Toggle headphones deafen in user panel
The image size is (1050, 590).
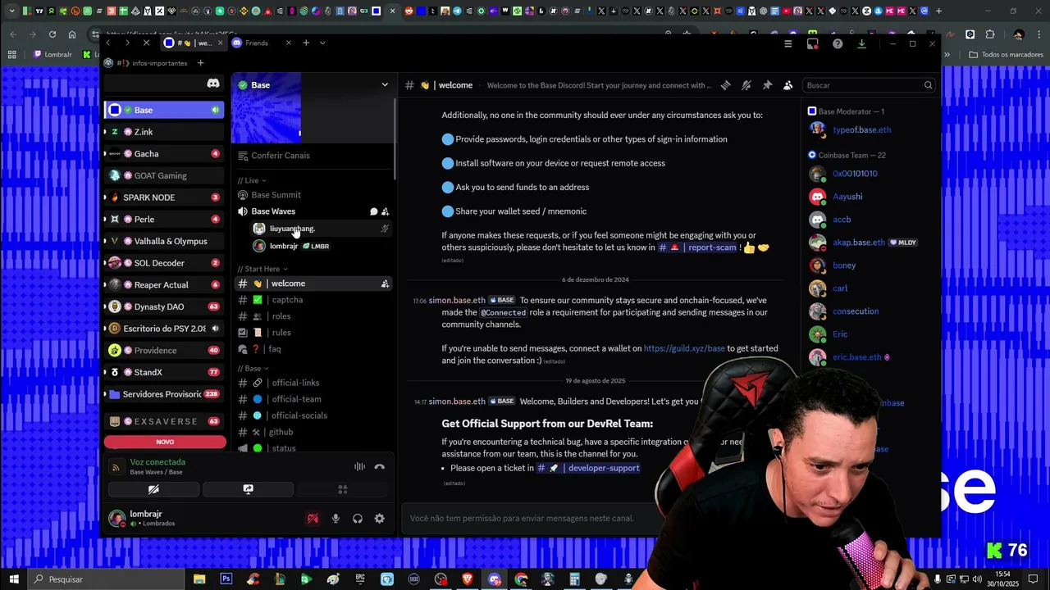[x=358, y=519]
